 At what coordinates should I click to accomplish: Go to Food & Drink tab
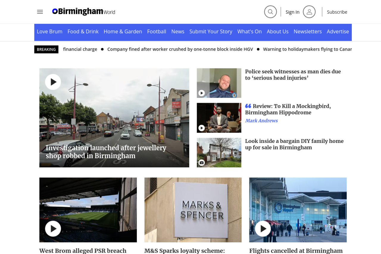(x=83, y=32)
